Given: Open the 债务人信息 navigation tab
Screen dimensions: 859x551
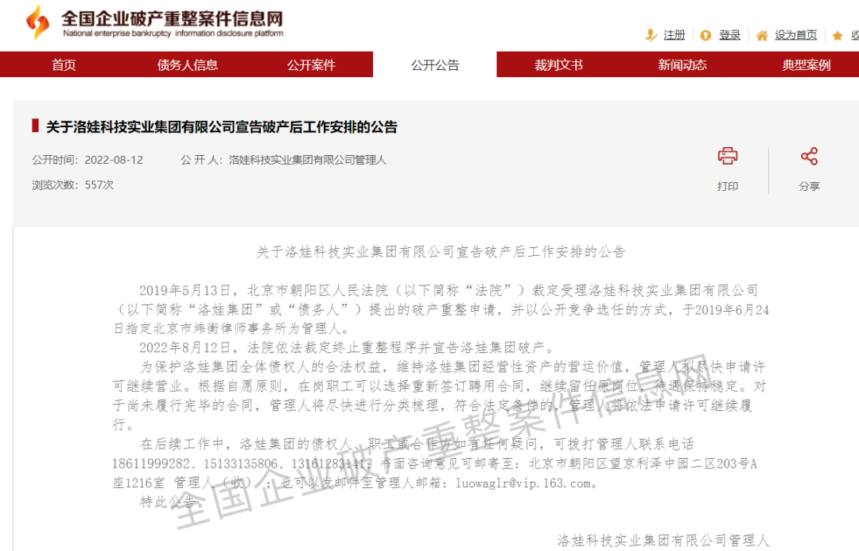Looking at the screenshot, I should click(188, 64).
